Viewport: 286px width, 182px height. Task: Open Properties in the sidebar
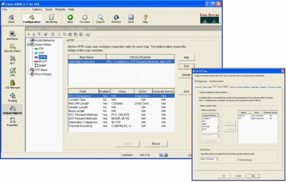click(x=12, y=122)
